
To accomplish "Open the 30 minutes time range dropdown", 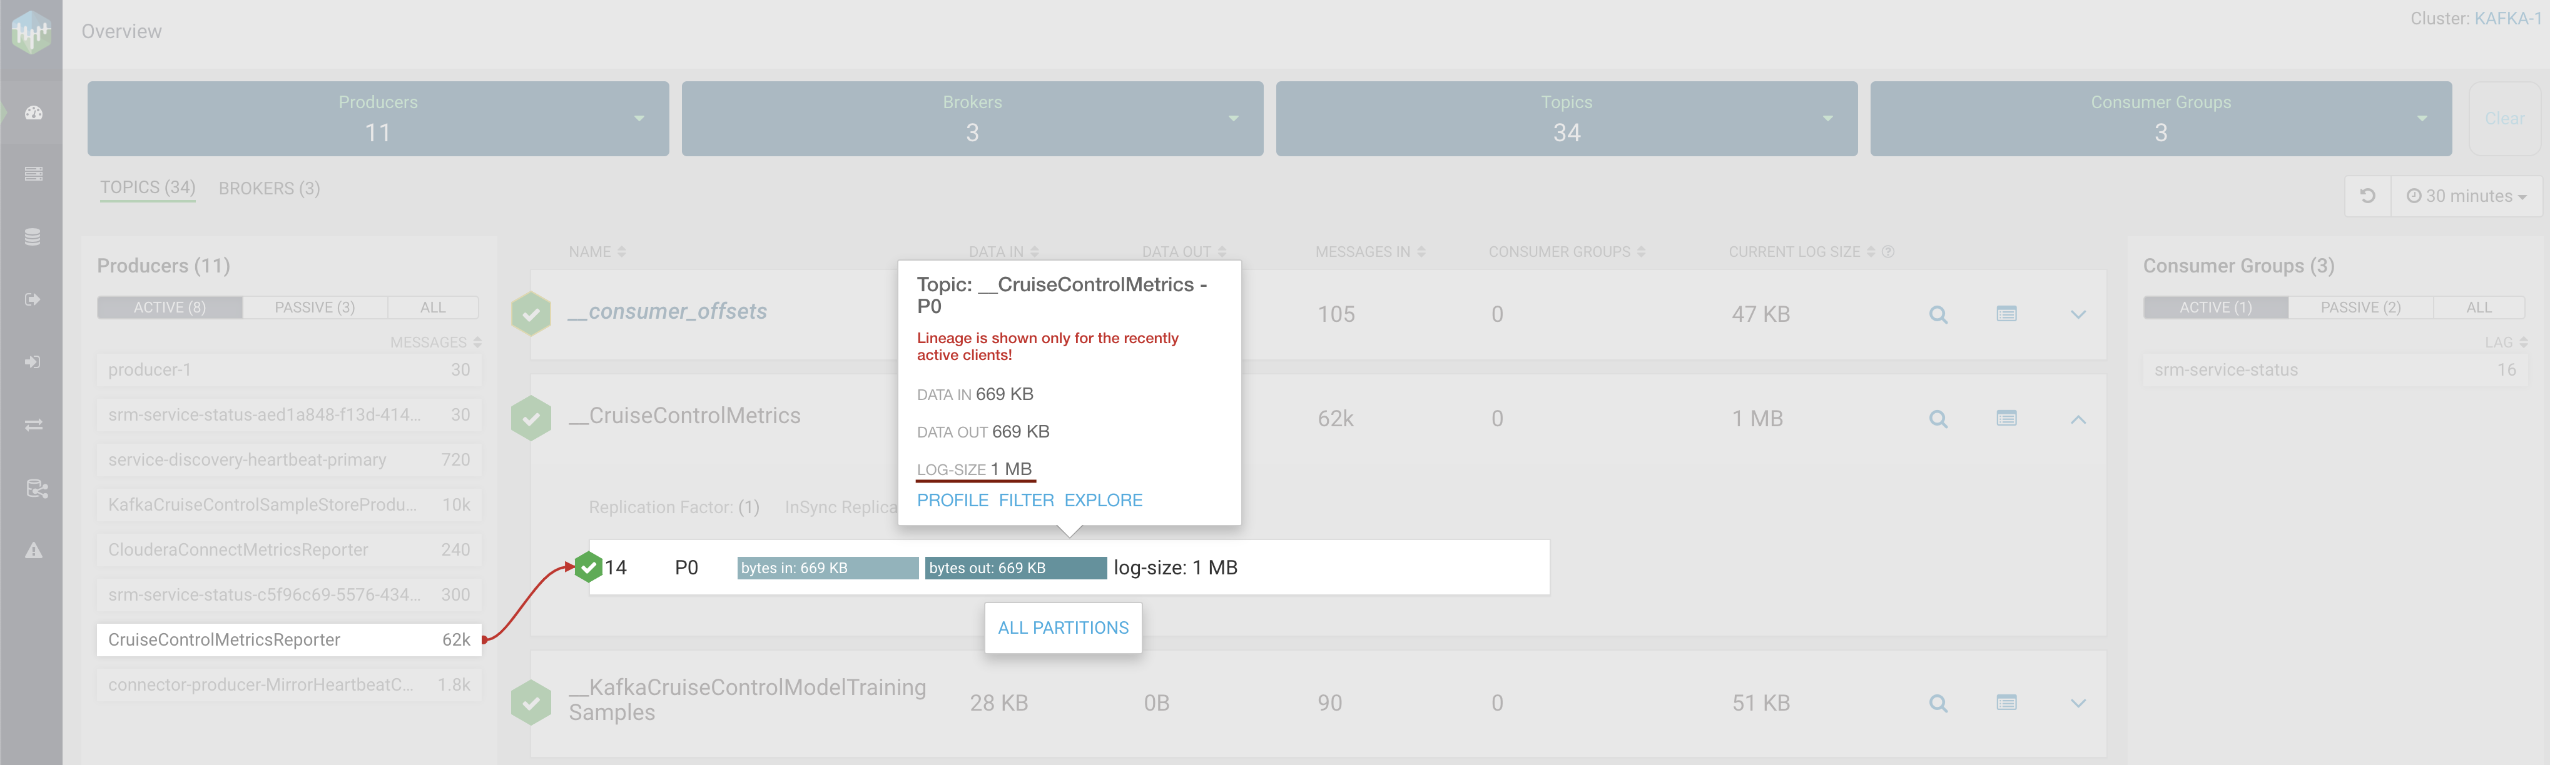I will click(2466, 196).
